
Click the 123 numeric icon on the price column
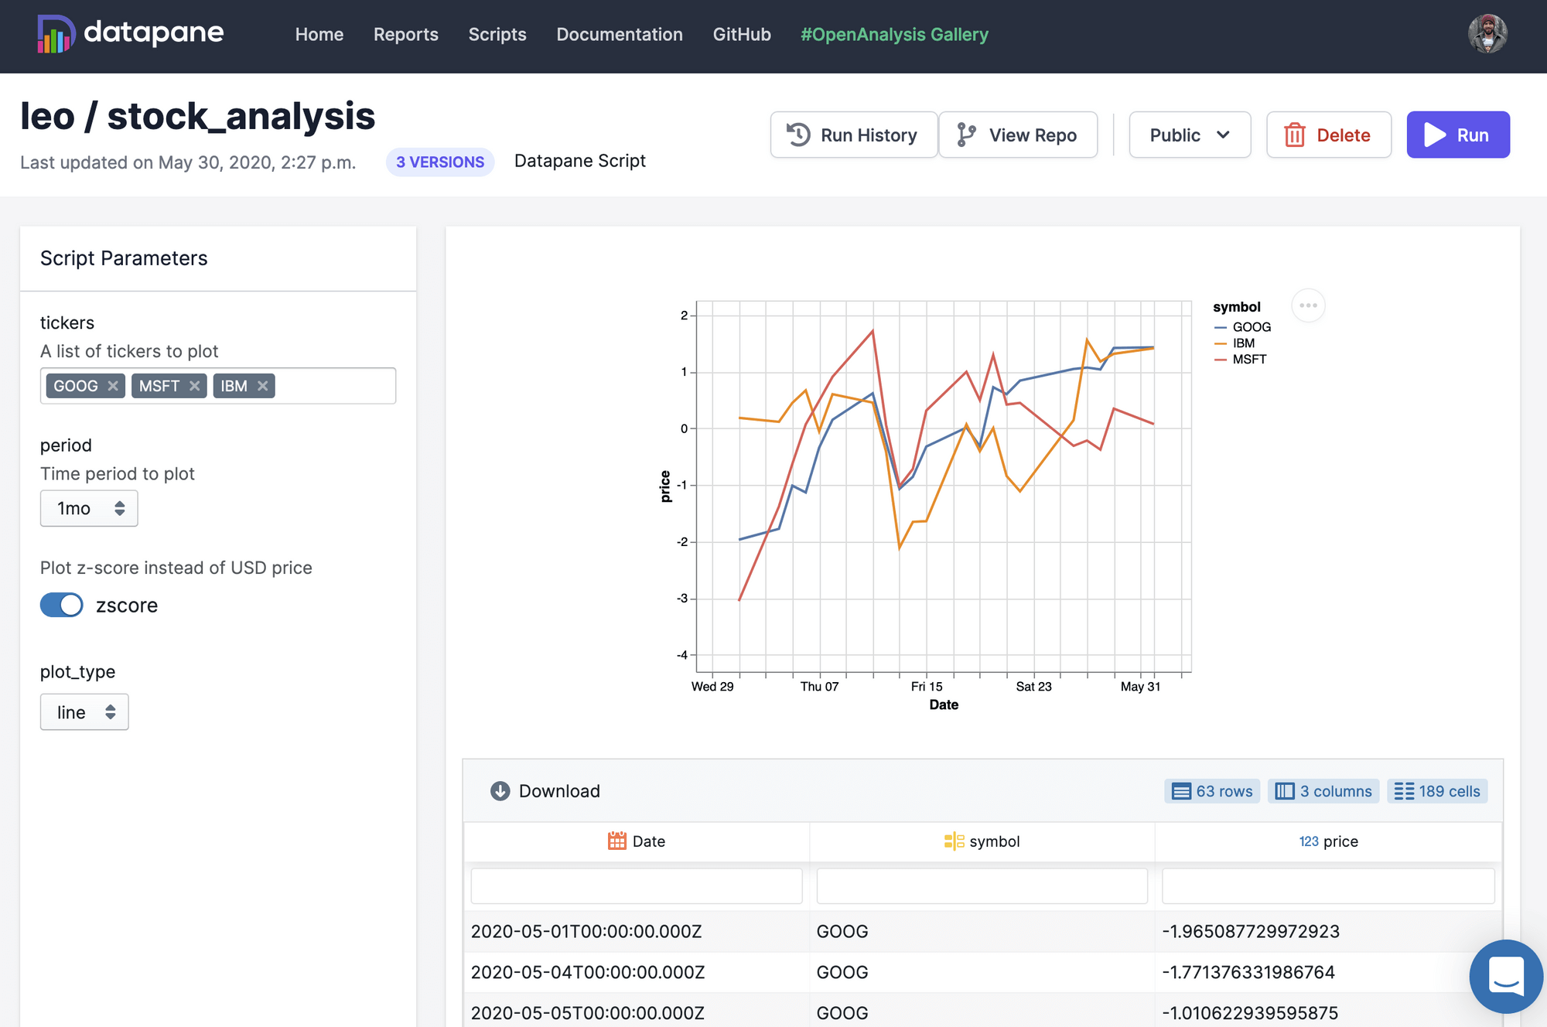1308,841
